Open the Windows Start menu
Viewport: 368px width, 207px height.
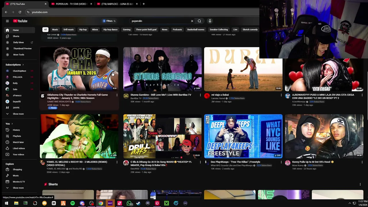click(6, 203)
